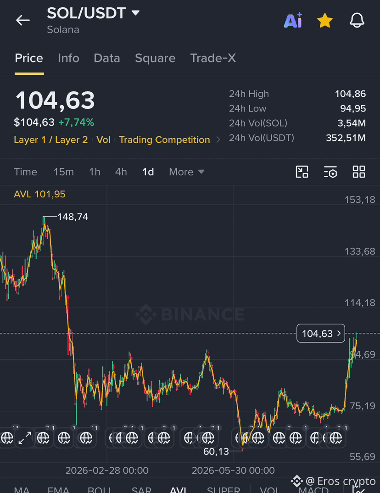Screen dimensions: 380x493
Task: Tap the +7,74% change value
Action: pos(76,122)
